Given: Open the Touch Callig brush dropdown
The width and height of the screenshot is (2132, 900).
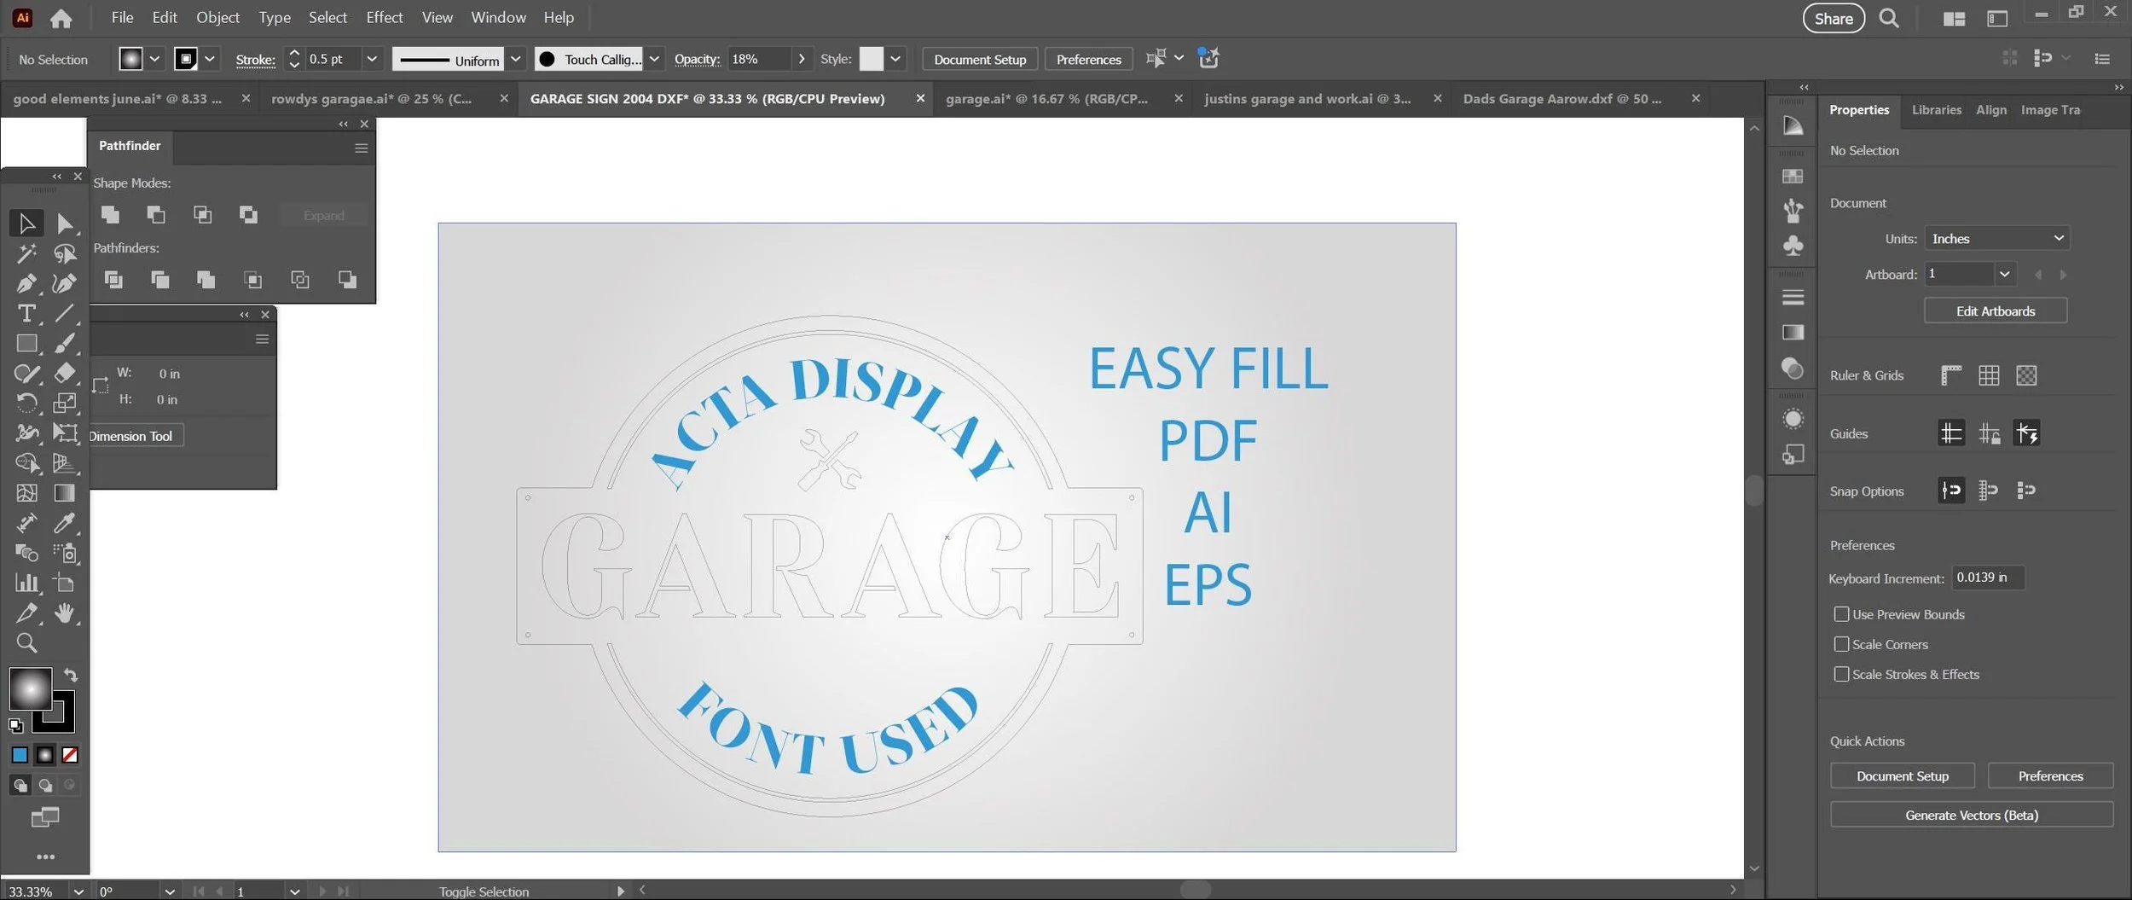Looking at the screenshot, I should pos(654,59).
